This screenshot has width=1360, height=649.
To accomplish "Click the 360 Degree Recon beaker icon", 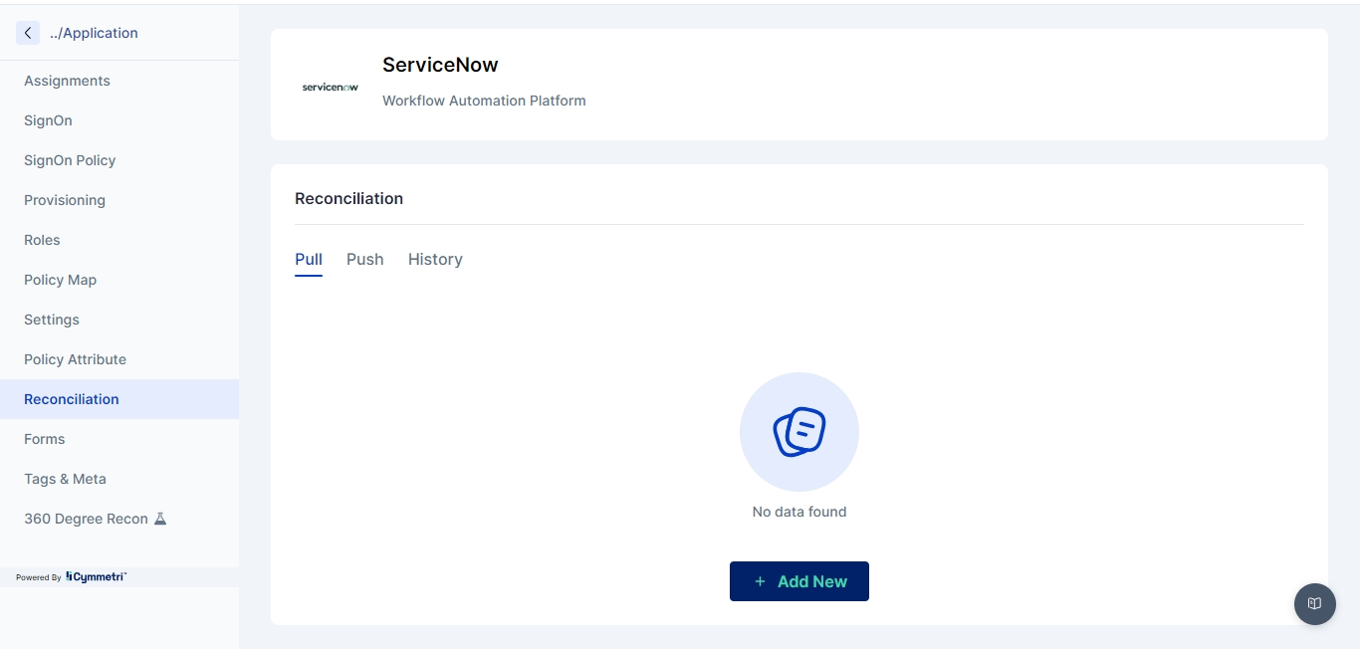I will [160, 519].
